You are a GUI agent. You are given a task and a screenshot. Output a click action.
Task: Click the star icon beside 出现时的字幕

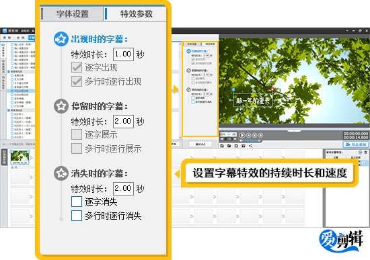(61, 39)
